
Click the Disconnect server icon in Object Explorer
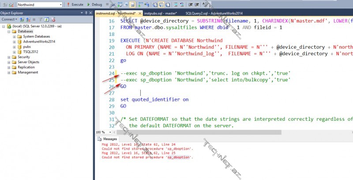[x=28, y=20]
